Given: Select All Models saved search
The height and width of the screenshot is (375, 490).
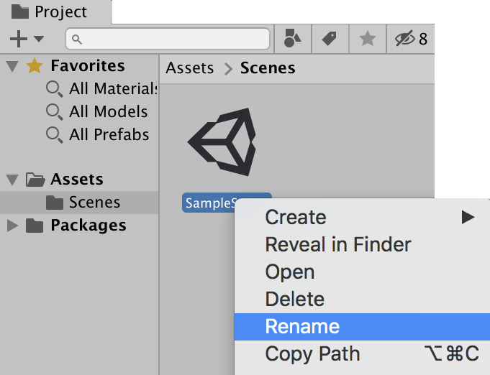Looking at the screenshot, I should (x=108, y=112).
